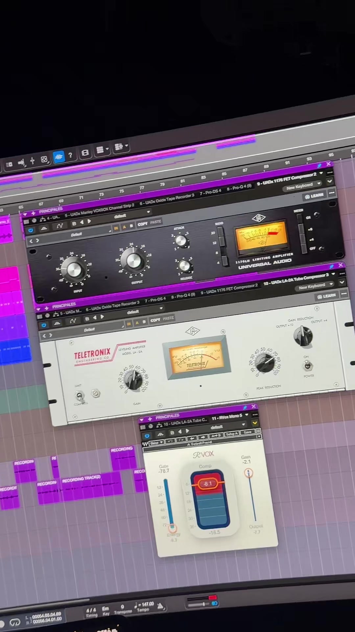
Task: Switch to 9 - UADx 1176 FET Compressor tab in LA-2A window
Action: 229,290
